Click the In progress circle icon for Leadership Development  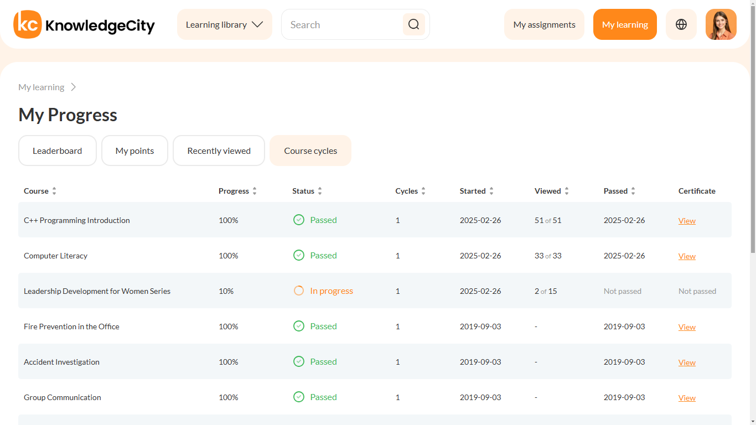pyautogui.click(x=298, y=291)
